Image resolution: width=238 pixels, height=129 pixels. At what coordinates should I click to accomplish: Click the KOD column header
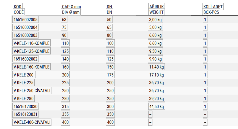pos(17,7)
